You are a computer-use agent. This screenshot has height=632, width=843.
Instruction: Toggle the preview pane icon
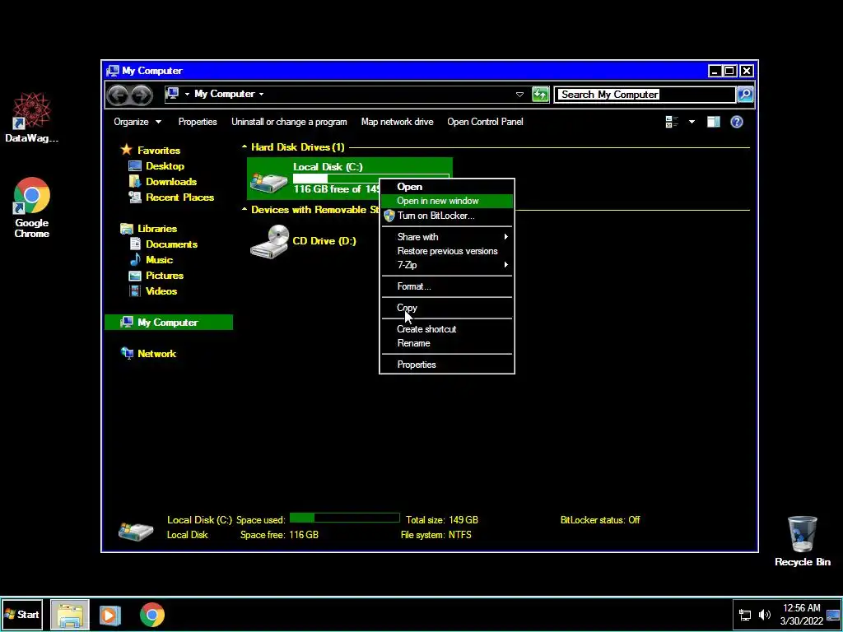point(714,122)
